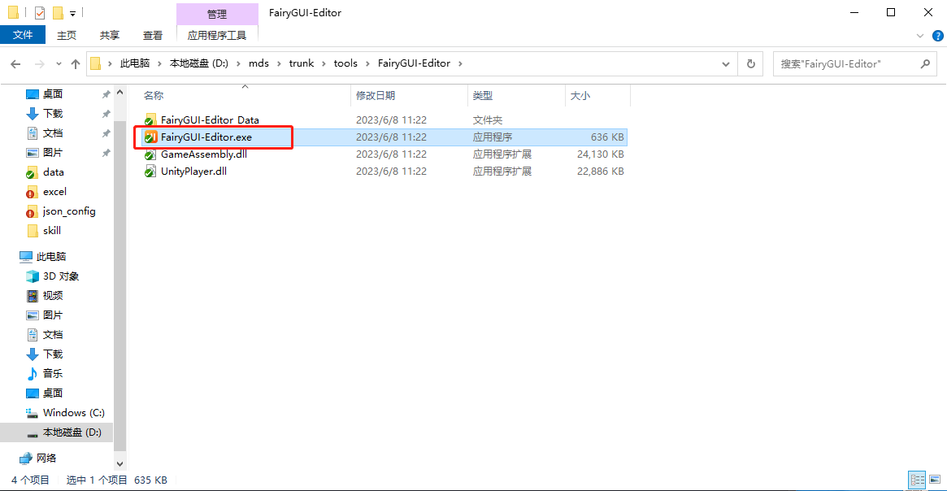This screenshot has height=491, width=947.
Task: Refresh the current folder view
Action: 750,63
